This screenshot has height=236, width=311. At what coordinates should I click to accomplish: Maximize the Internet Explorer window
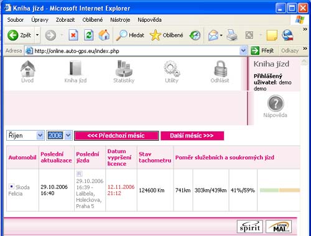point(292,8)
